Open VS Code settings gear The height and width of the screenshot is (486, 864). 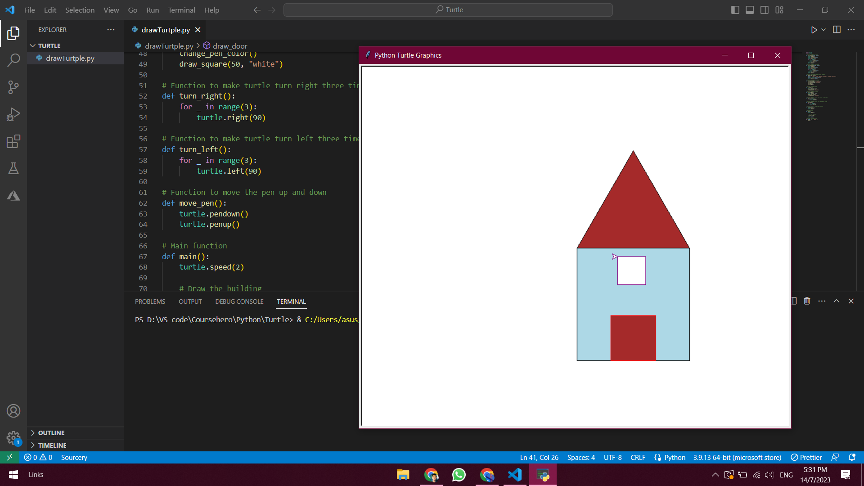(13, 438)
